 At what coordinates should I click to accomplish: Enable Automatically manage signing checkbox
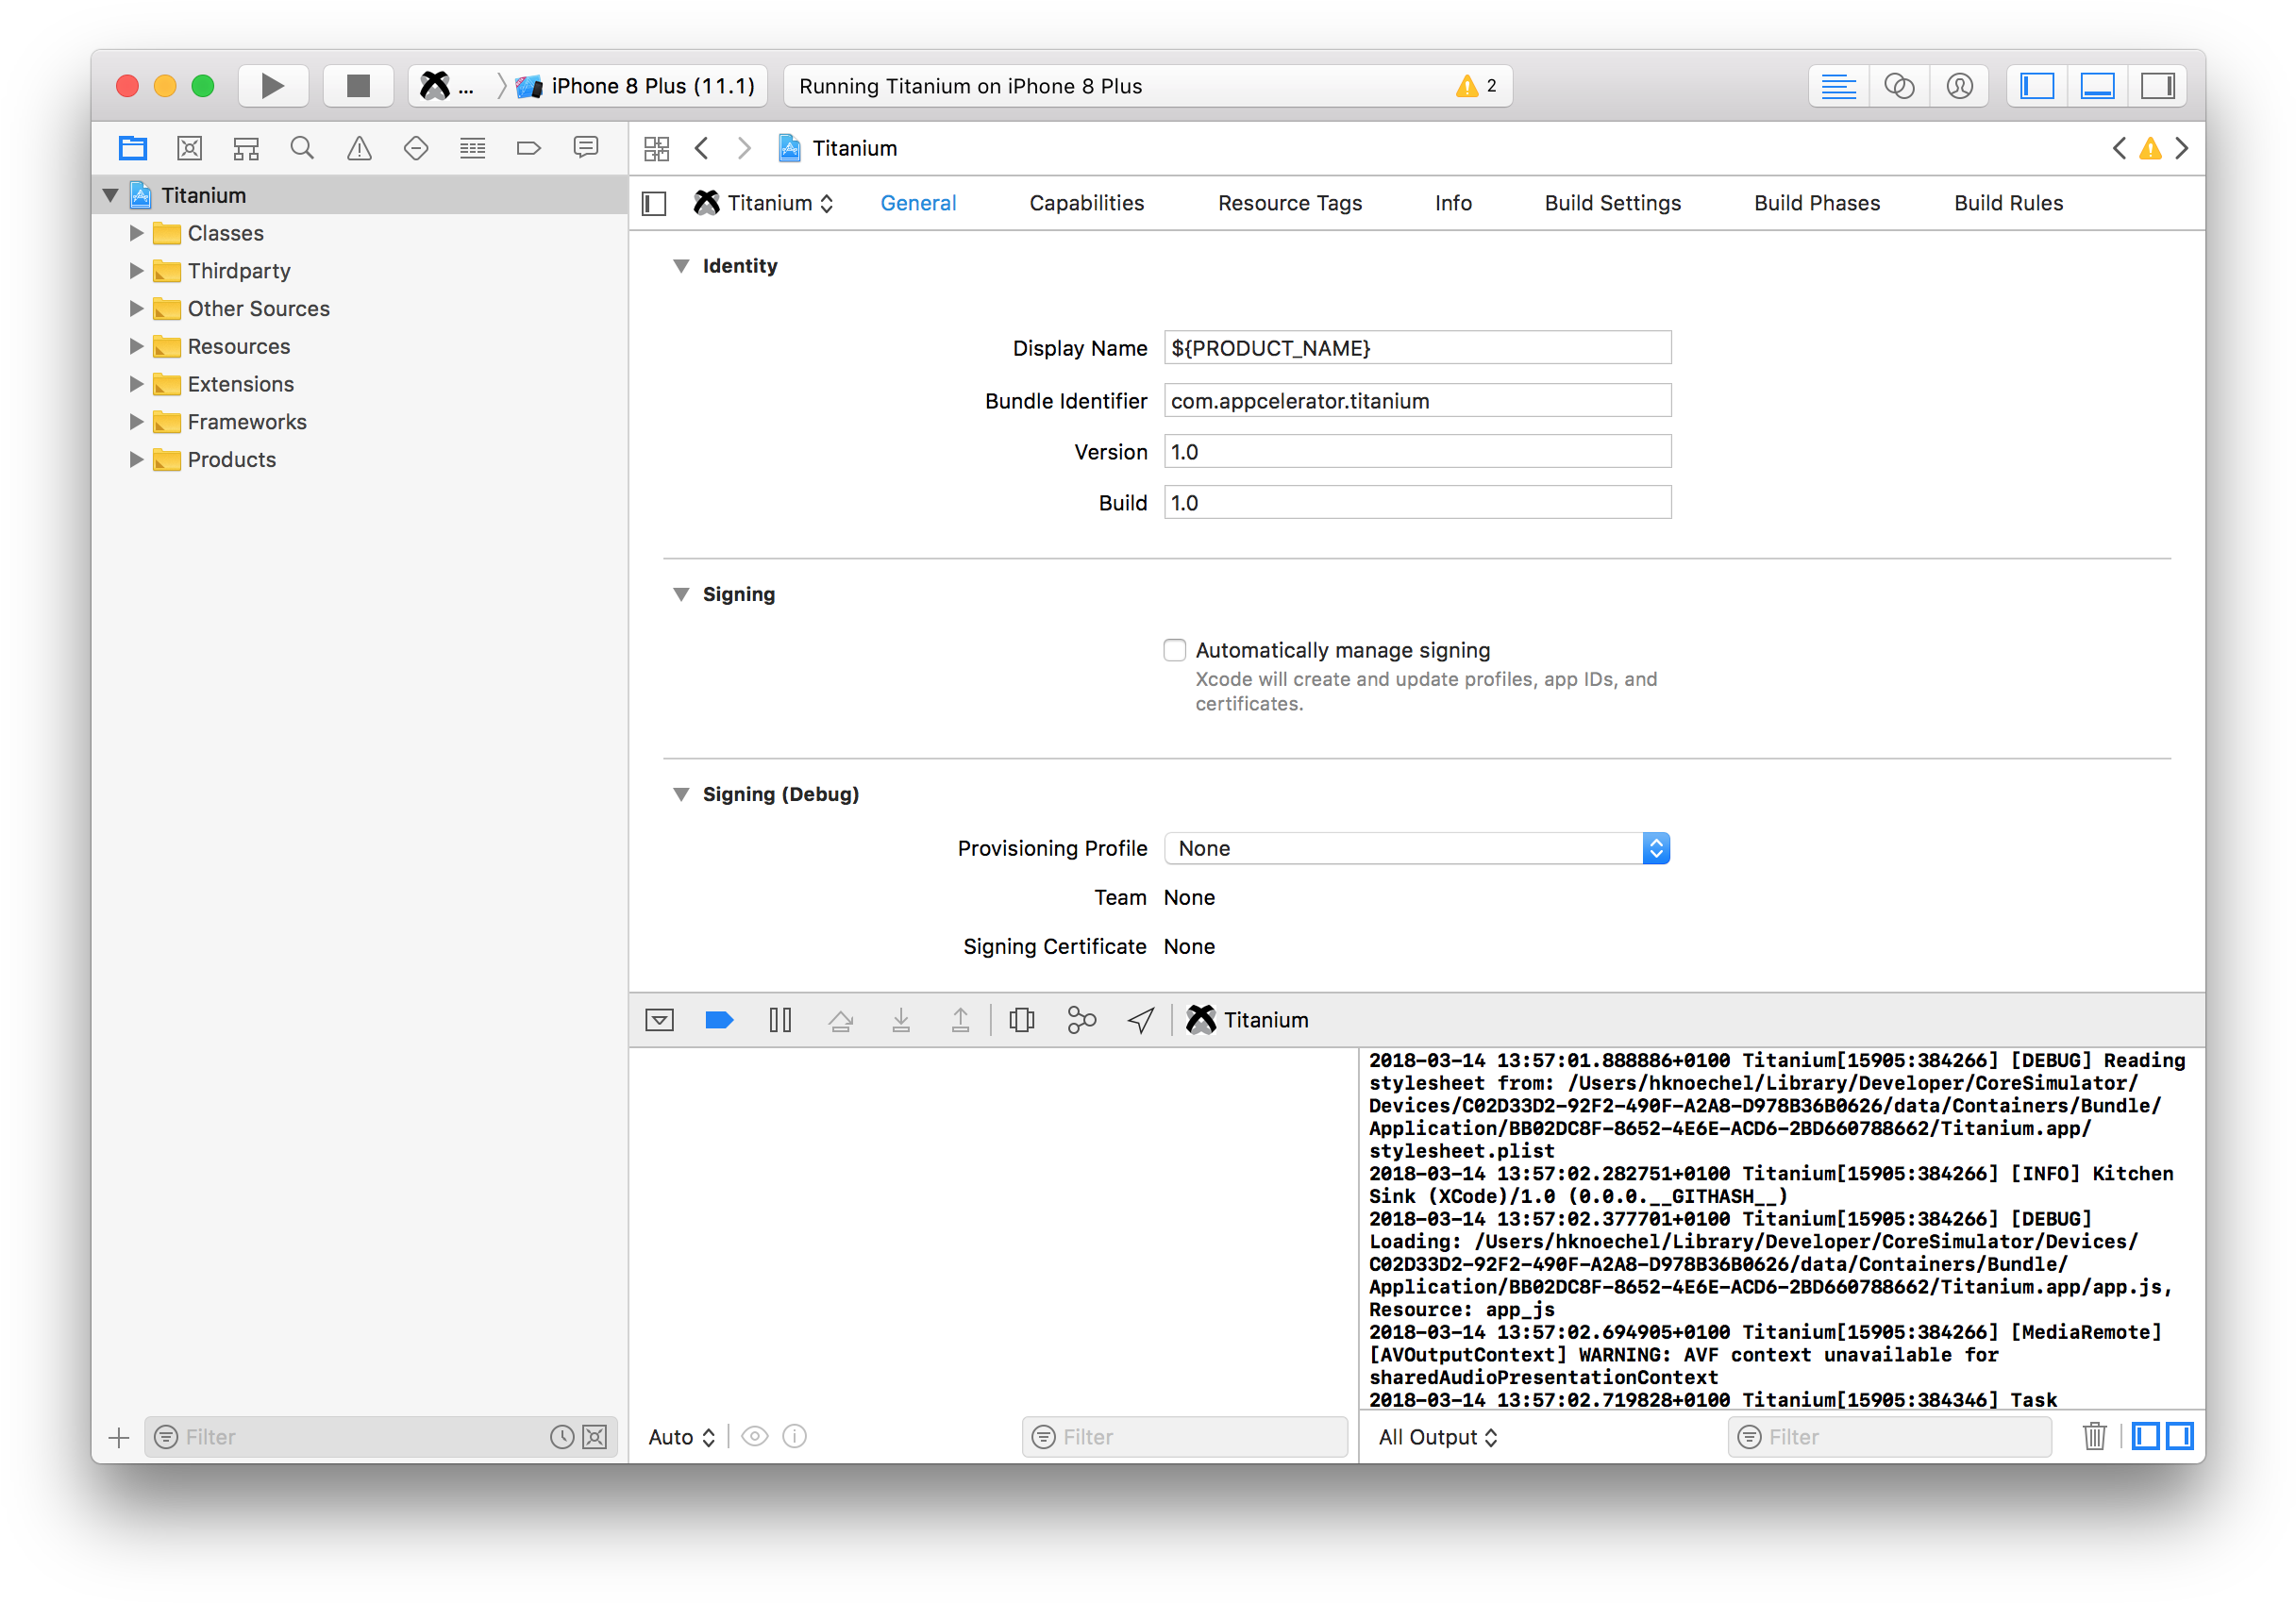coord(1175,650)
